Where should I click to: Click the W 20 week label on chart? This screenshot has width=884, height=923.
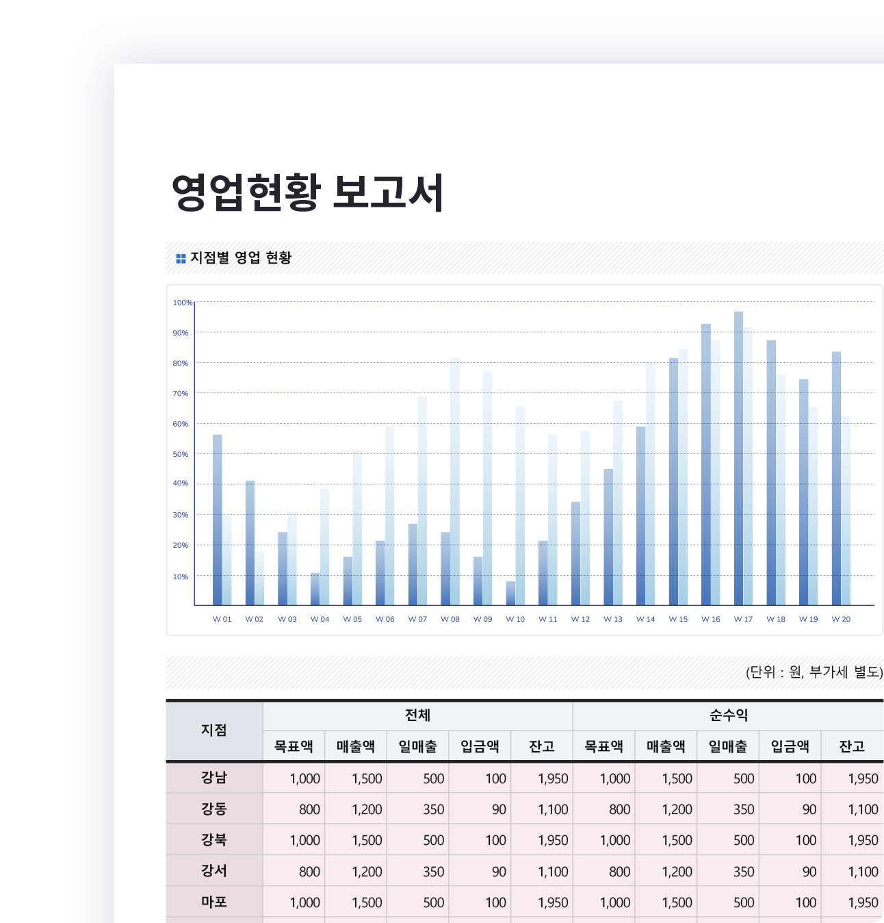point(841,619)
